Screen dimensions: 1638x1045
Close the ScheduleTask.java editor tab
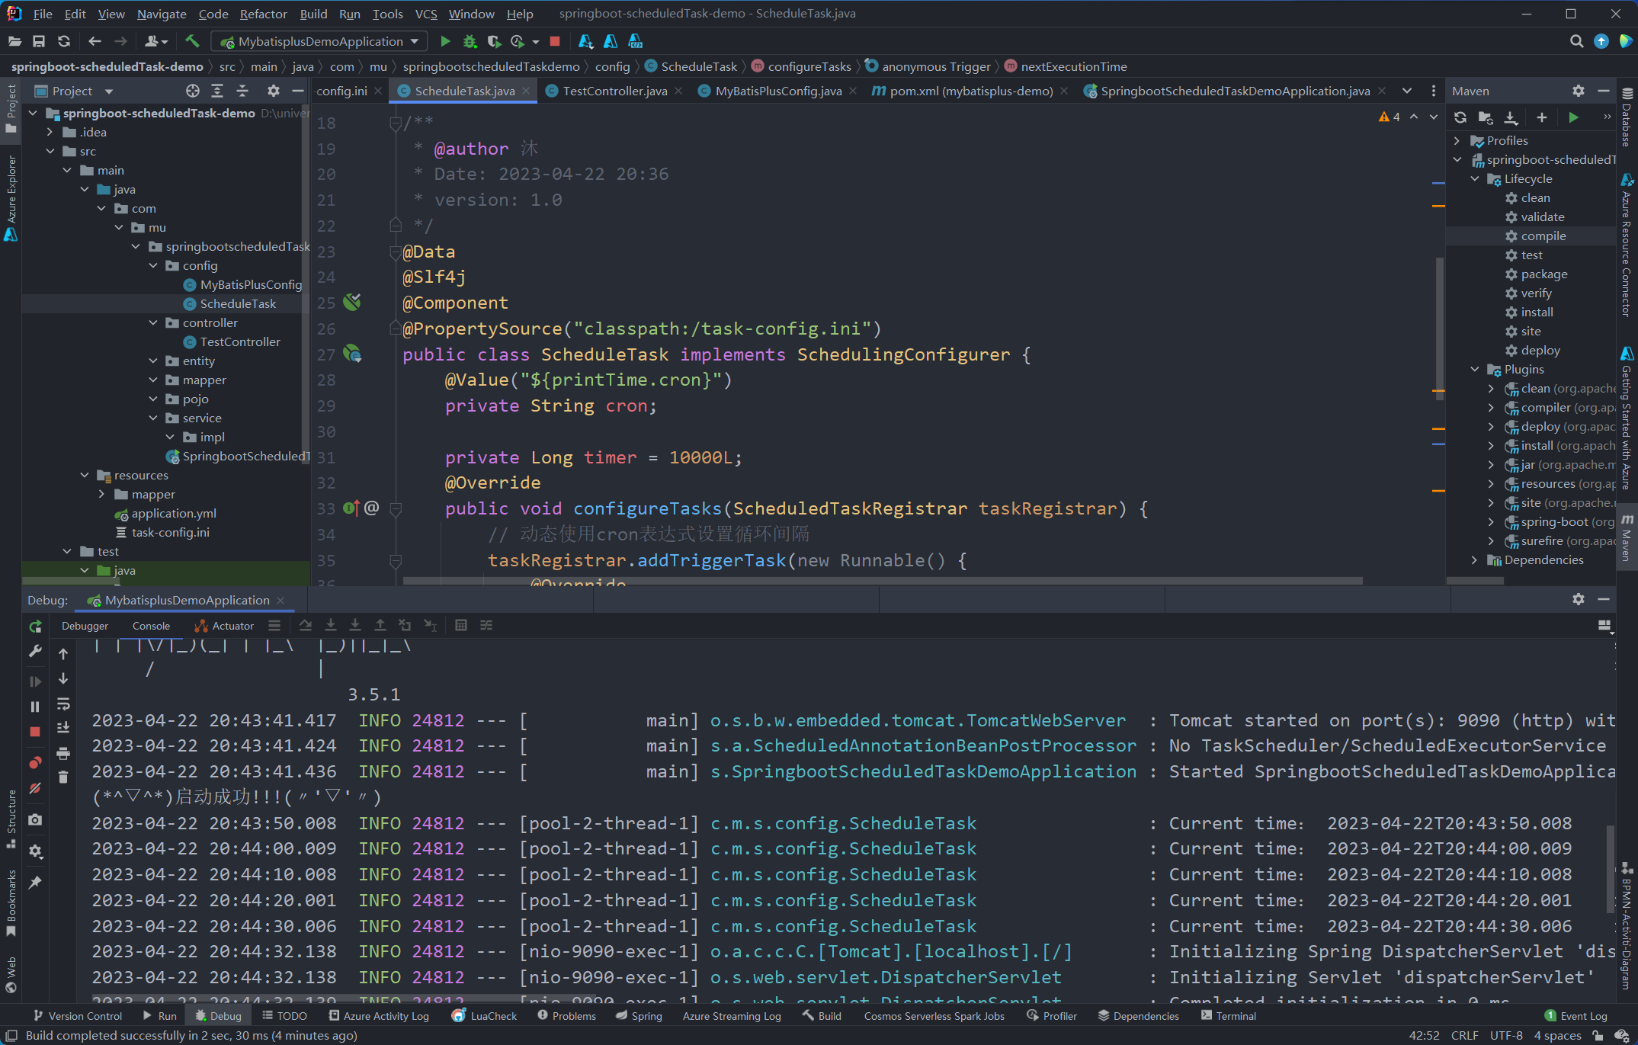(526, 91)
